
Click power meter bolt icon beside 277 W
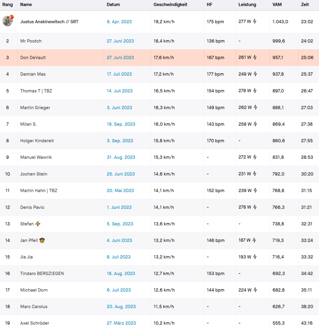click(254, 22)
